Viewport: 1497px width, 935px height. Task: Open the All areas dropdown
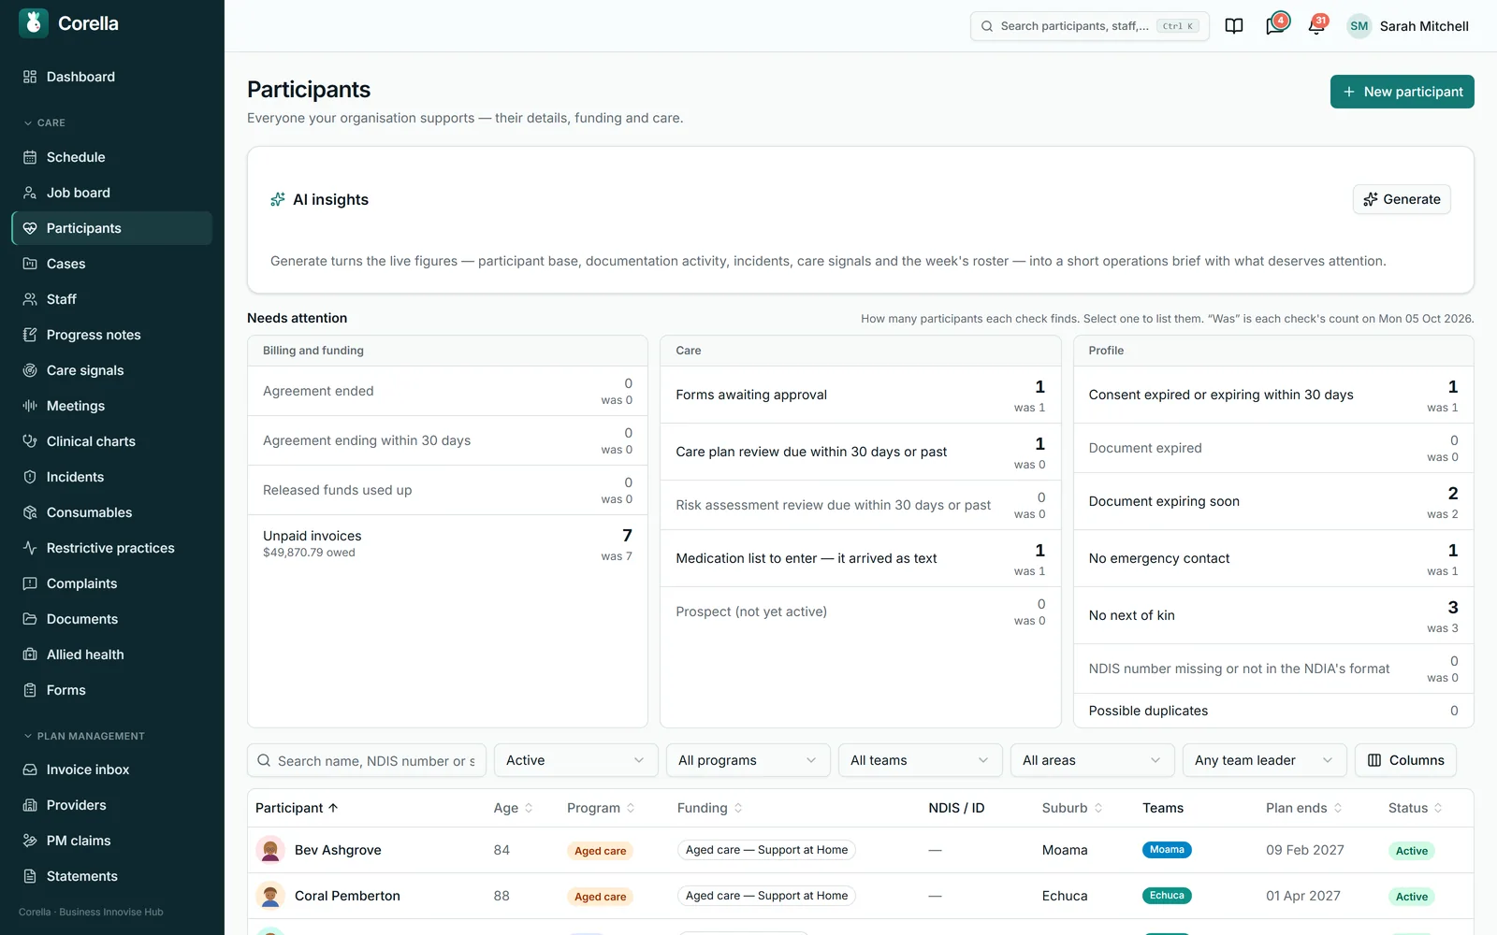coord(1093,760)
